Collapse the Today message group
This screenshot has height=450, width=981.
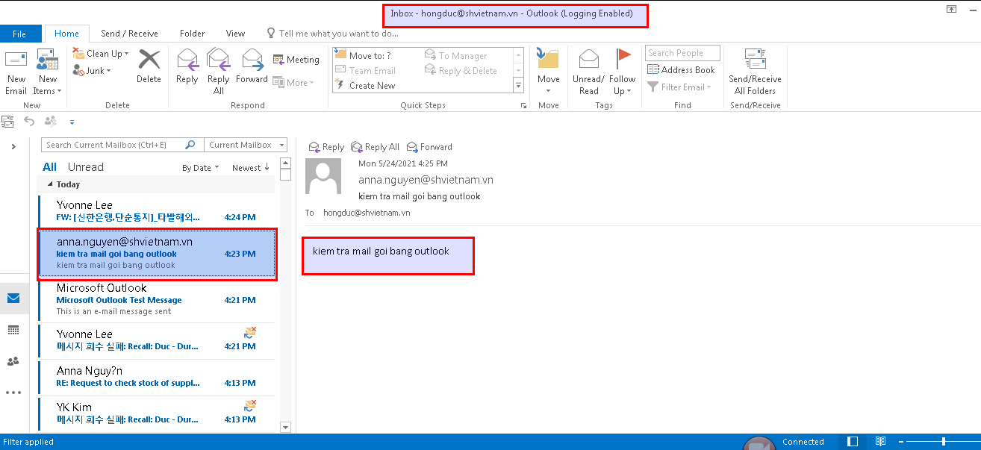click(x=50, y=184)
